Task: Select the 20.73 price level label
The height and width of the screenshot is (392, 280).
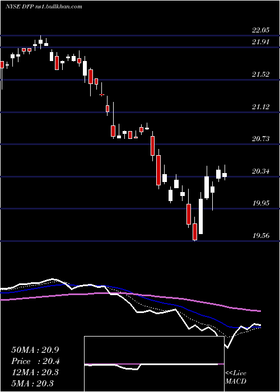Action: click(261, 139)
